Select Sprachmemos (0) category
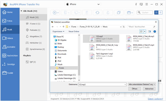The height and width of the screenshot is (101, 166). 33,49
